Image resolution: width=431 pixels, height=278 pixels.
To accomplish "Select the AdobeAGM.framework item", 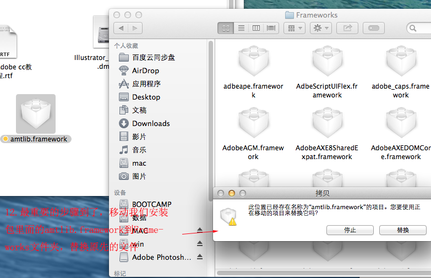I will (253, 134).
